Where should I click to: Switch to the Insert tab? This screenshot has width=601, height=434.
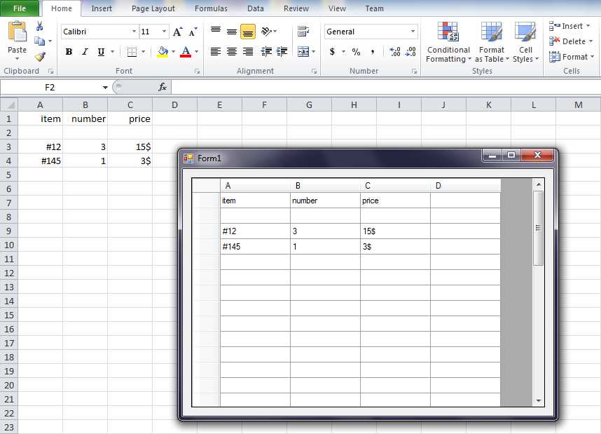click(x=102, y=8)
